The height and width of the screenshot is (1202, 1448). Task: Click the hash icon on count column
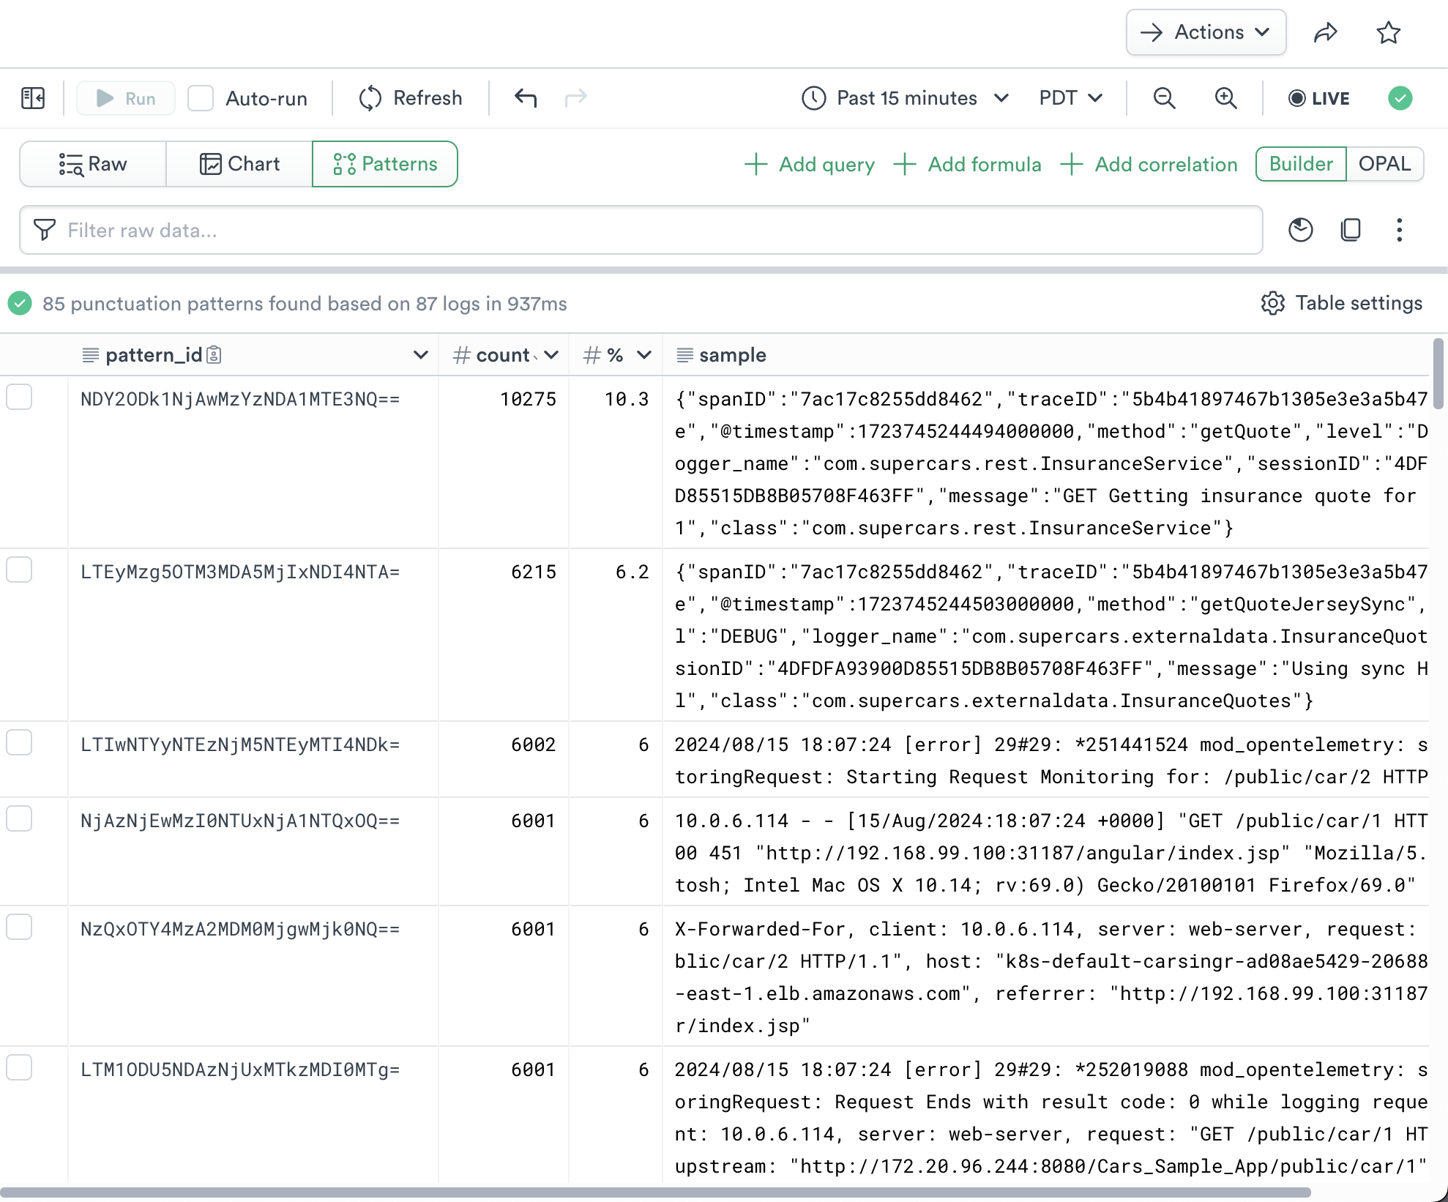pos(461,355)
